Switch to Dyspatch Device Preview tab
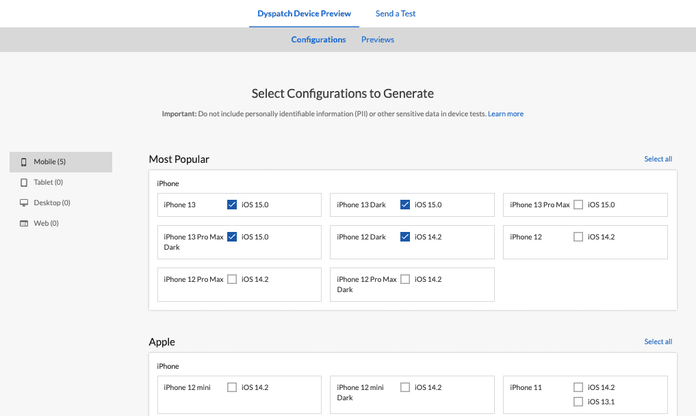 304,14
